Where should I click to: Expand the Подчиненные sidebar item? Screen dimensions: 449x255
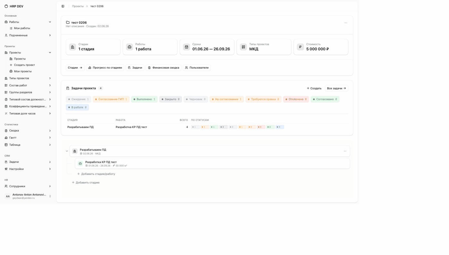click(x=50, y=35)
